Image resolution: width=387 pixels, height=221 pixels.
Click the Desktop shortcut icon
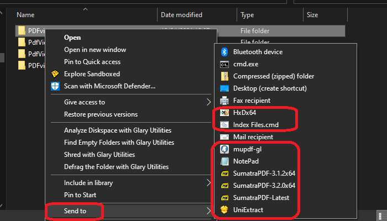point(224,88)
